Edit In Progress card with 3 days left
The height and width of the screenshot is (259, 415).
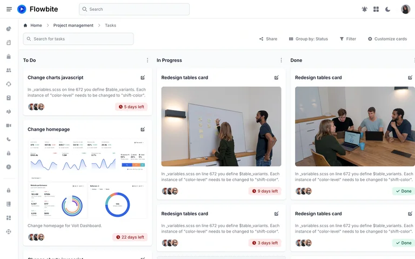pyautogui.click(x=276, y=214)
